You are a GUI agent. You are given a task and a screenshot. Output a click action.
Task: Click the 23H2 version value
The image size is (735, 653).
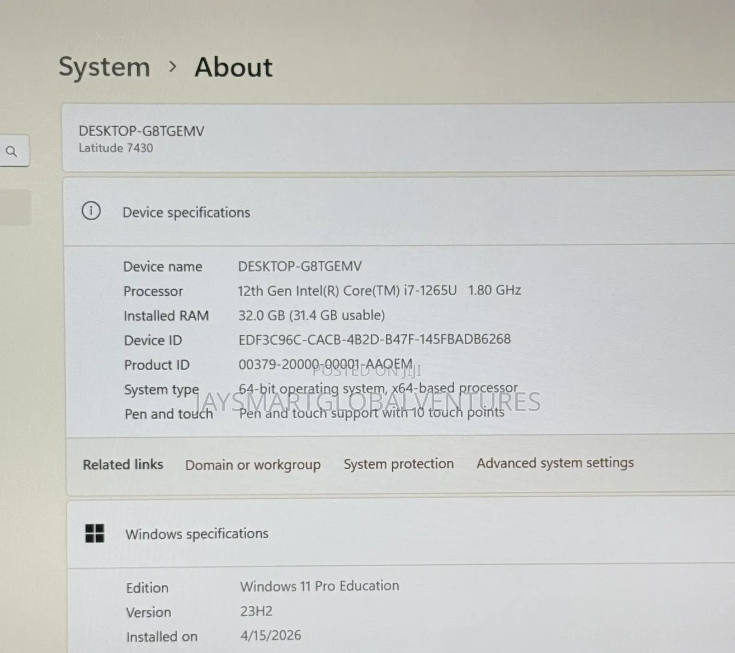(x=256, y=611)
